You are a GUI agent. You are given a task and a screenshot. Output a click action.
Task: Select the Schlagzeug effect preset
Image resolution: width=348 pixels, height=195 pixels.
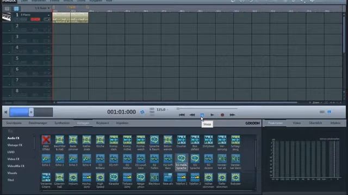click(x=235, y=140)
